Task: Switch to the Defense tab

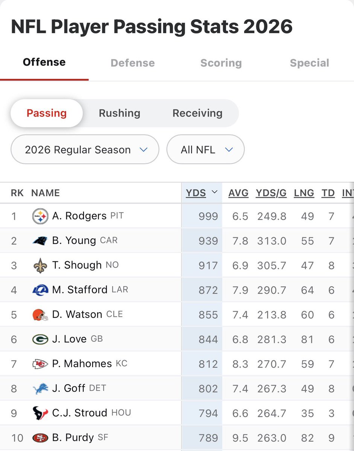Action: pos(133,63)
